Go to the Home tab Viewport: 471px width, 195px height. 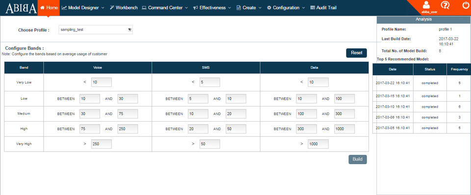coord(49,8)
